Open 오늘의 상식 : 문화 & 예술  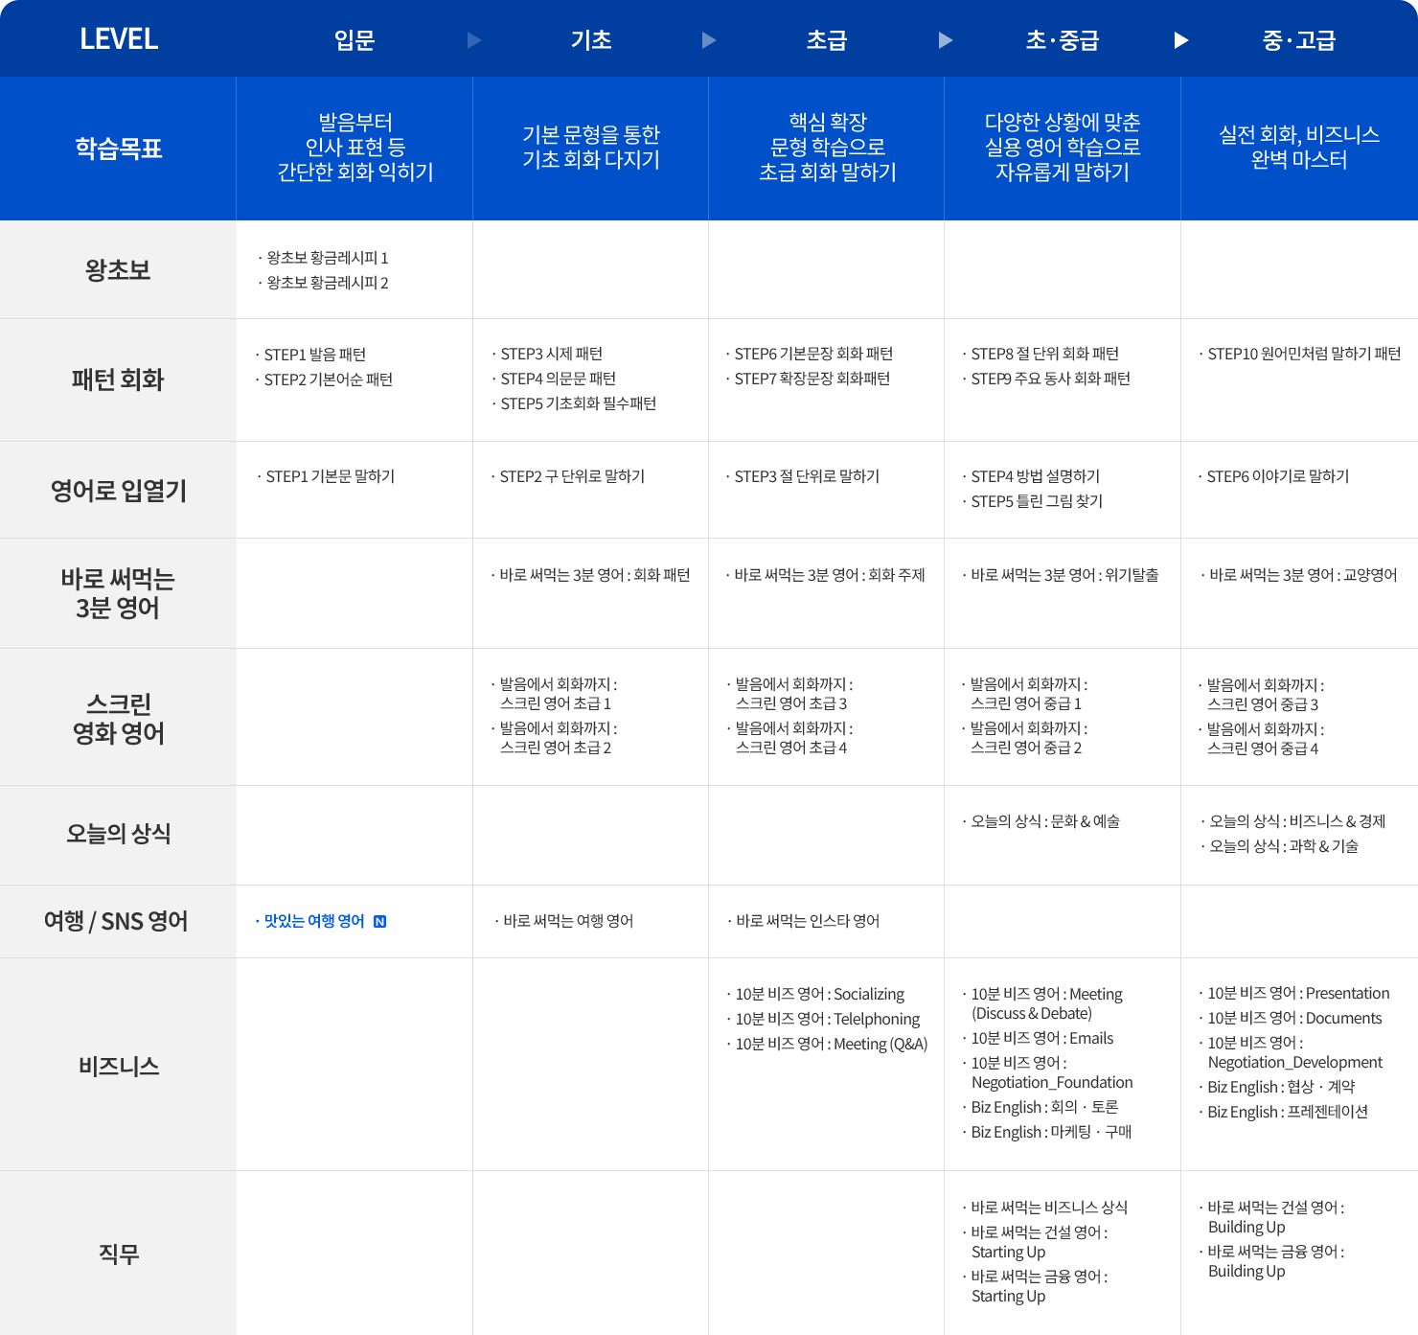click(x=1045, y=821)
